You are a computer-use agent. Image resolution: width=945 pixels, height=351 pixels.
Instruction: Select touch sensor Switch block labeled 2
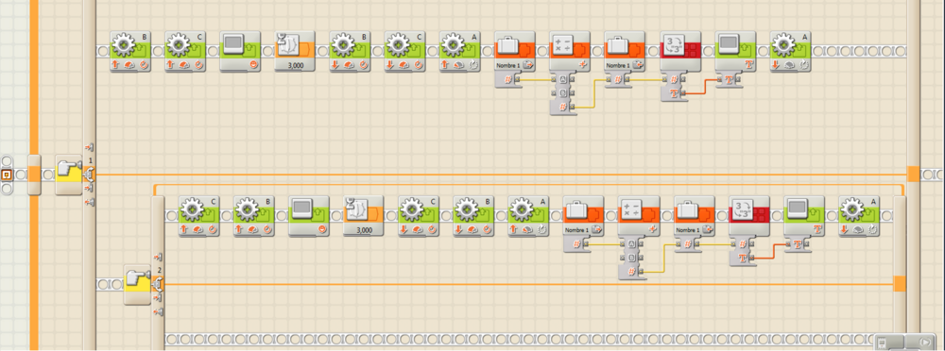(x=137, y=284)
